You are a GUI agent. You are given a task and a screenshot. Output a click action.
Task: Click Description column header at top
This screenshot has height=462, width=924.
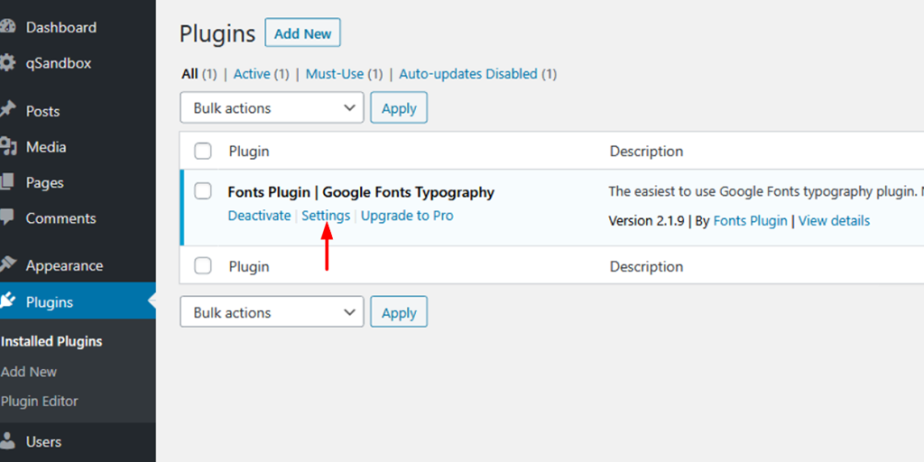click(646, 152)
